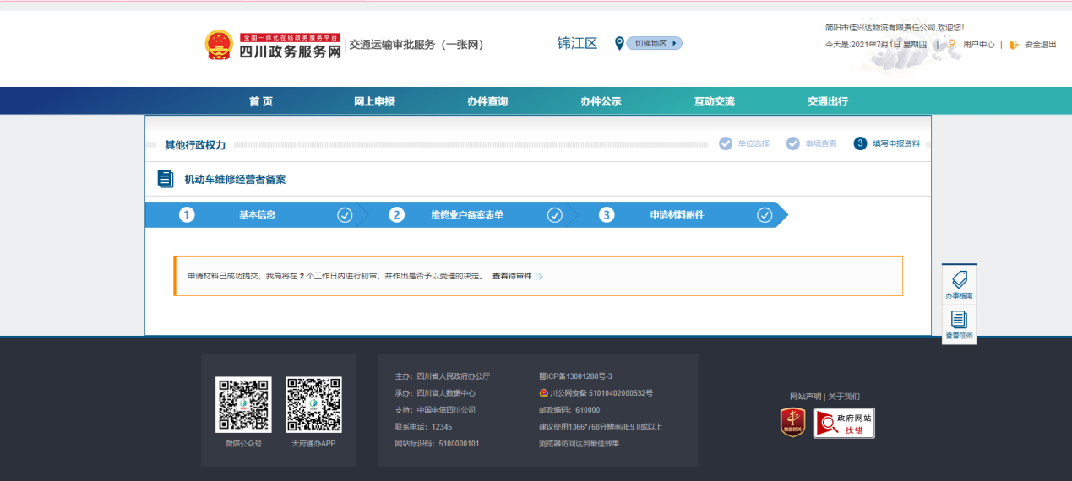Click the double arrow after 查看待审件
Viewport: 1072px width, 481px height.
point(539,276)
